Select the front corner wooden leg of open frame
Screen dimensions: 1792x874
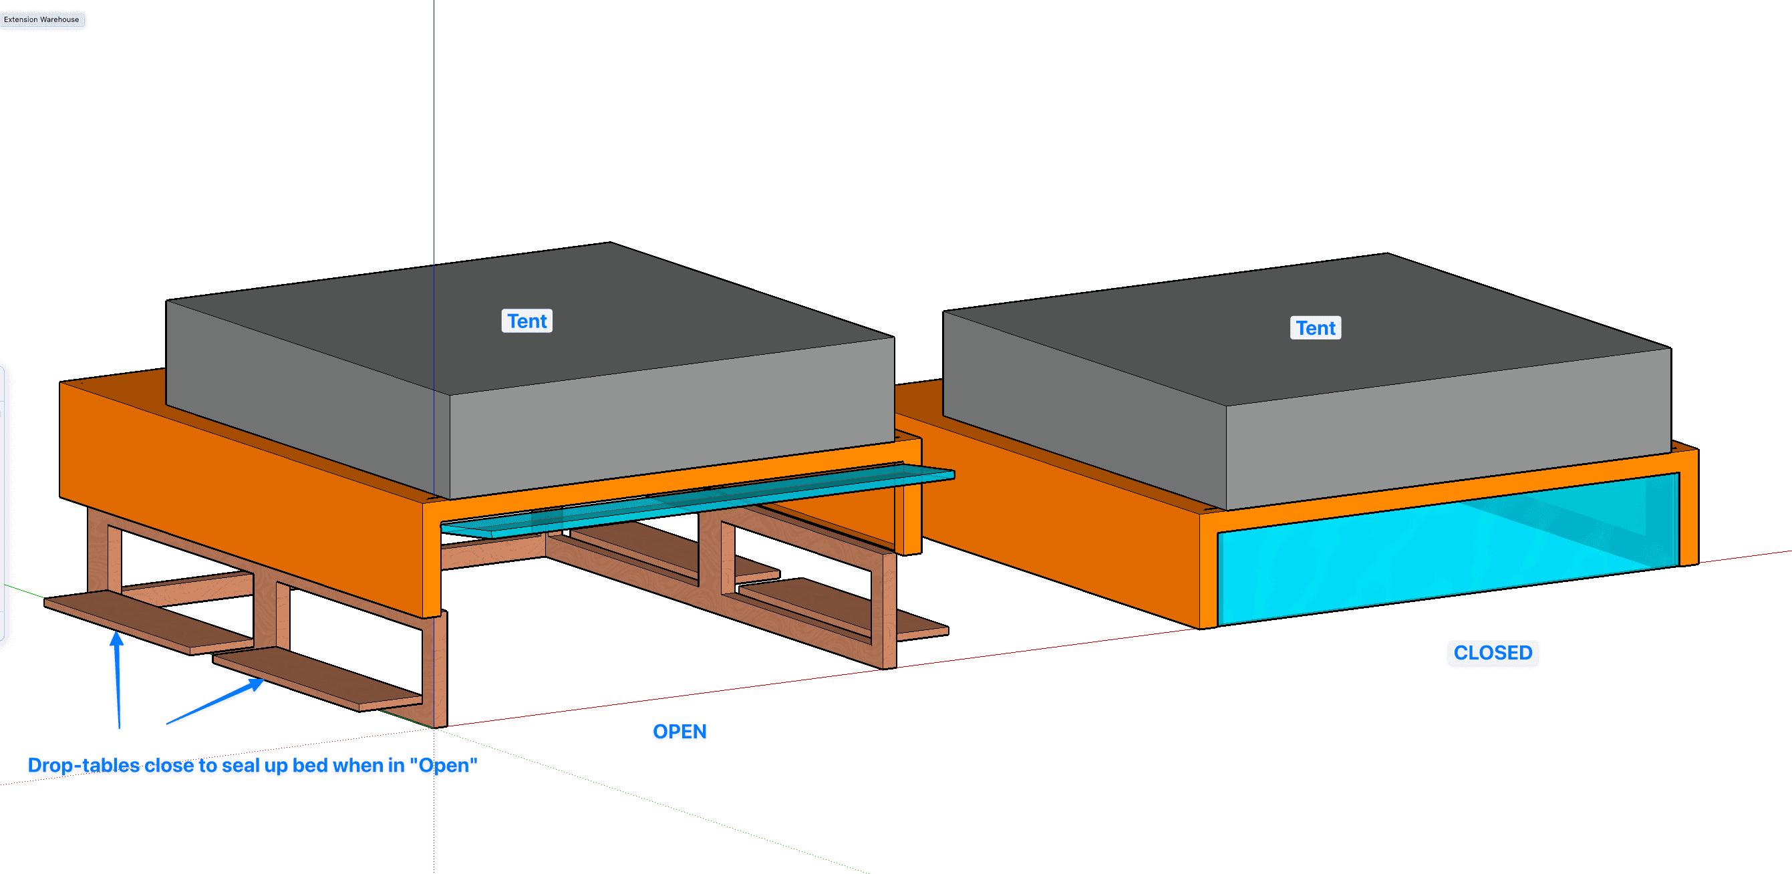435,668
